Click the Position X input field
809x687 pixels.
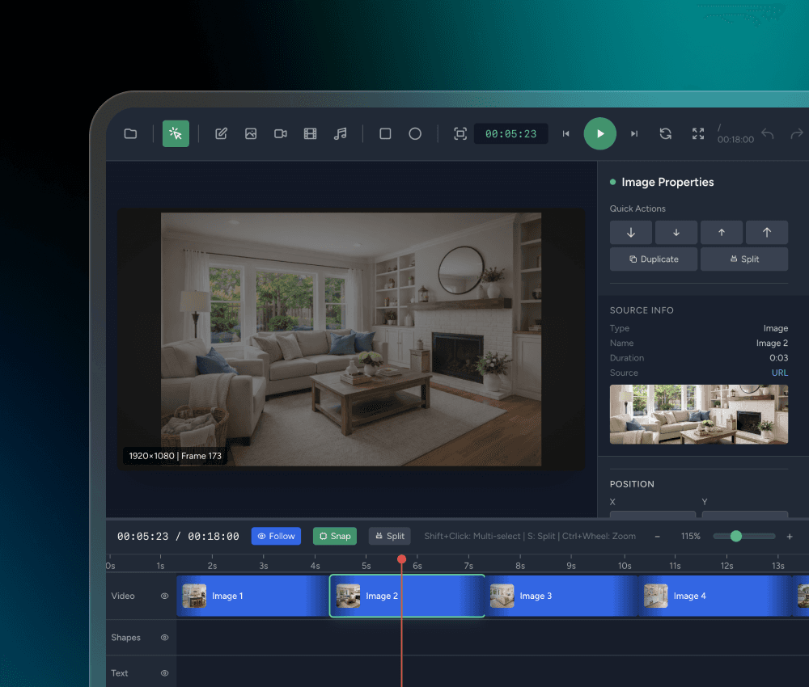point(653,514)
